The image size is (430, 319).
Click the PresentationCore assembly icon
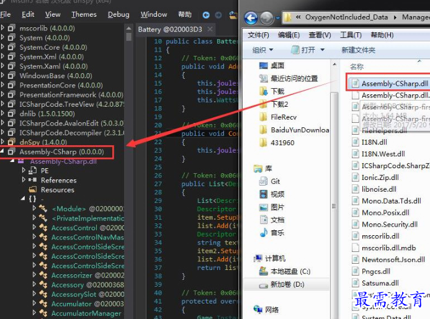(x=12, y=85)
